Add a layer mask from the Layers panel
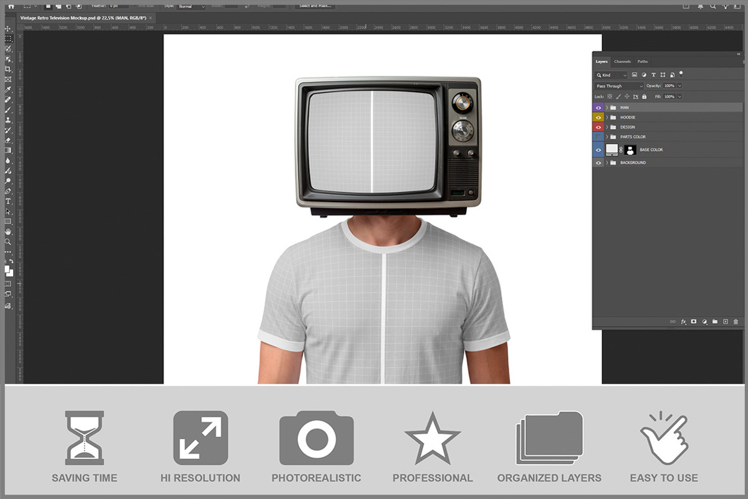The height and width of the screenshot is (499, 748). (x=693, y=321)
